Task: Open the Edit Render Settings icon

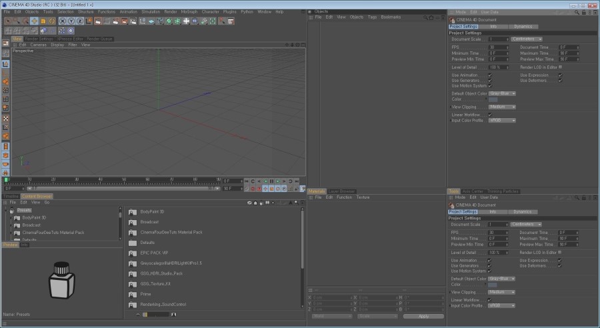Action: pos(133,21)
